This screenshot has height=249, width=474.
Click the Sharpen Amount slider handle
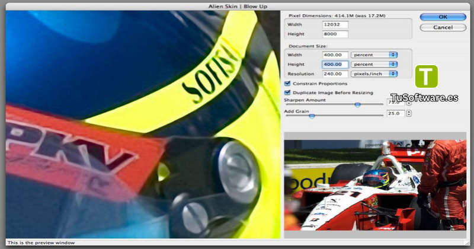click(358, 105)
